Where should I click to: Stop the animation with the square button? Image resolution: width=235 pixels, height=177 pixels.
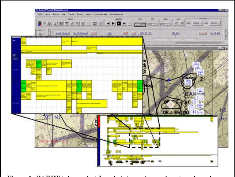[x=119, y=23]
